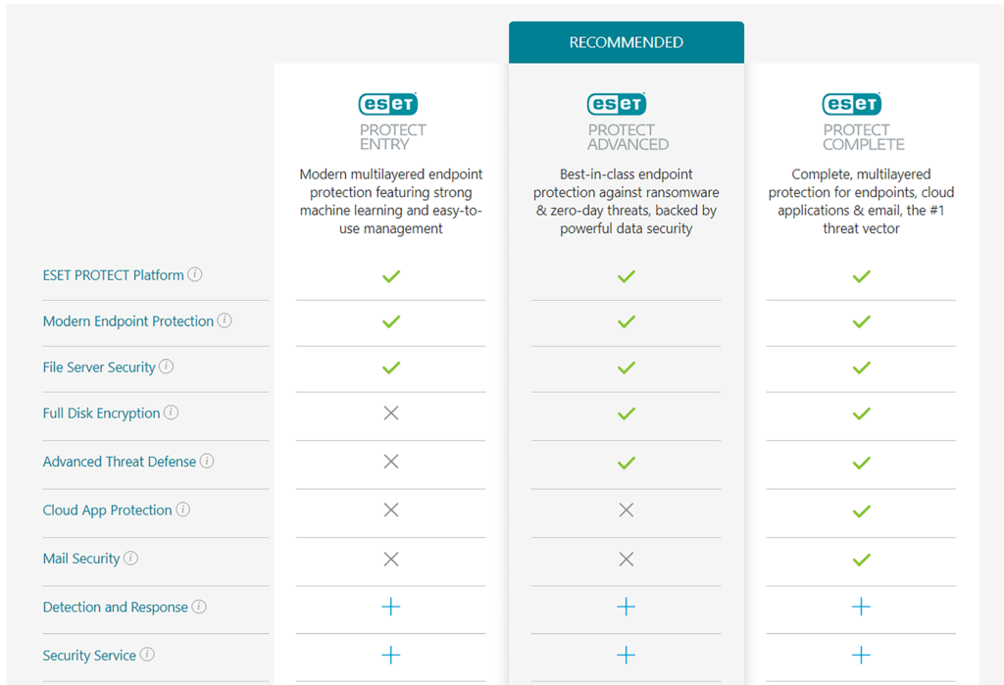The image size is (1004, 685).
Task: Click the Mail Security info icon
Action: [x=130, y=558]
